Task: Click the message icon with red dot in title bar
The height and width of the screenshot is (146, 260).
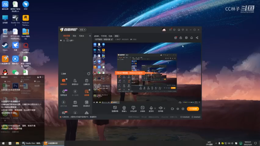Action: tap(170, 30)
